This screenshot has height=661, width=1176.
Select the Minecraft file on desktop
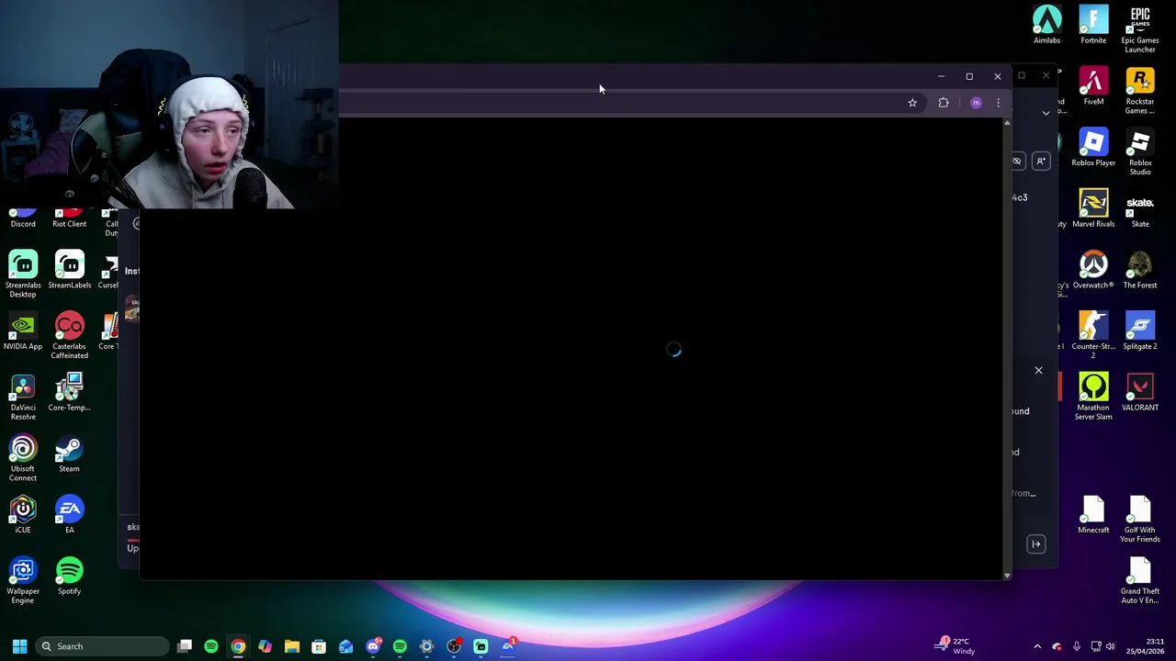pyautogui.click(x=1093, y=514)
